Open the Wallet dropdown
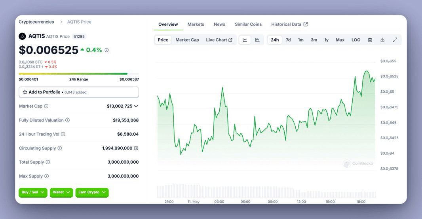This screenshot has width=422, height=219. coord(61,193)
